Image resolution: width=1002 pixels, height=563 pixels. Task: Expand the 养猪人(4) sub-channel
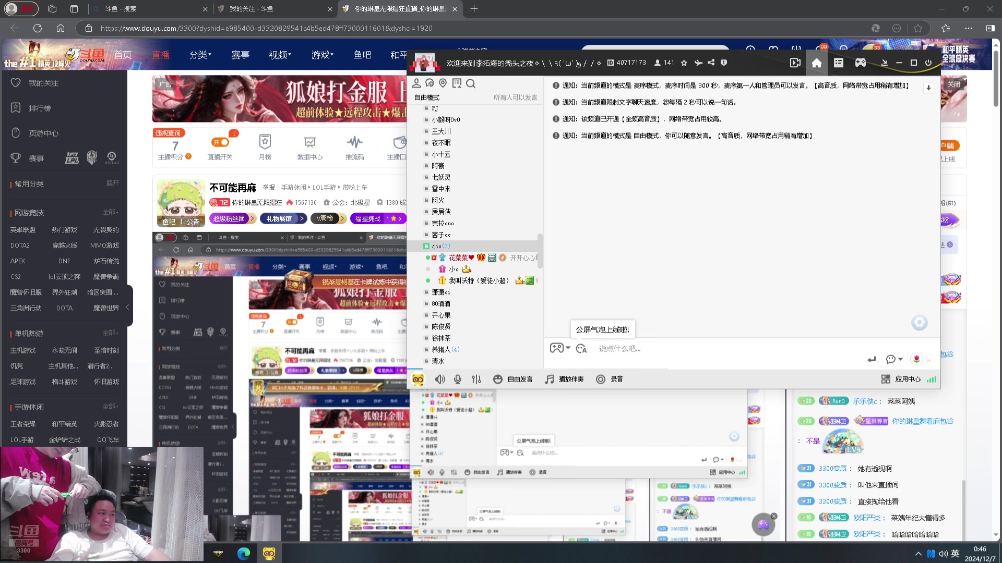pos(426,349)
